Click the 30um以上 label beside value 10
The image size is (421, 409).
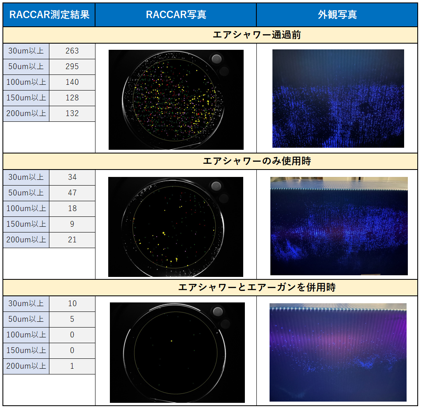[x=26, y=304]
